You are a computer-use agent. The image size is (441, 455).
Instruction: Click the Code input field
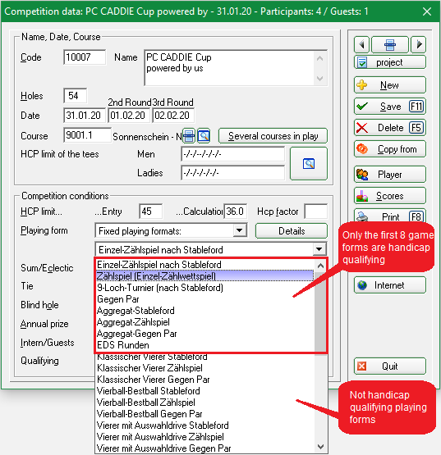pyautogui.click(x=85, y=57)
